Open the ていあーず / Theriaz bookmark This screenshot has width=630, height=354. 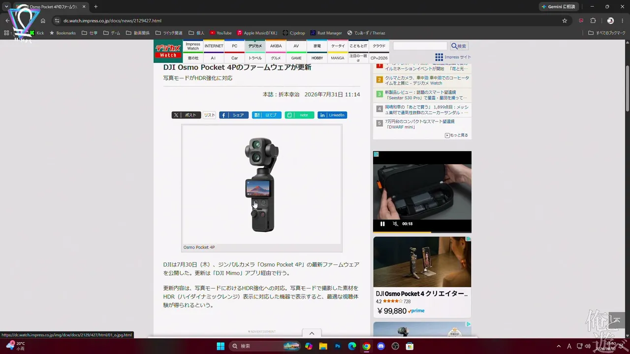[366, 33]
